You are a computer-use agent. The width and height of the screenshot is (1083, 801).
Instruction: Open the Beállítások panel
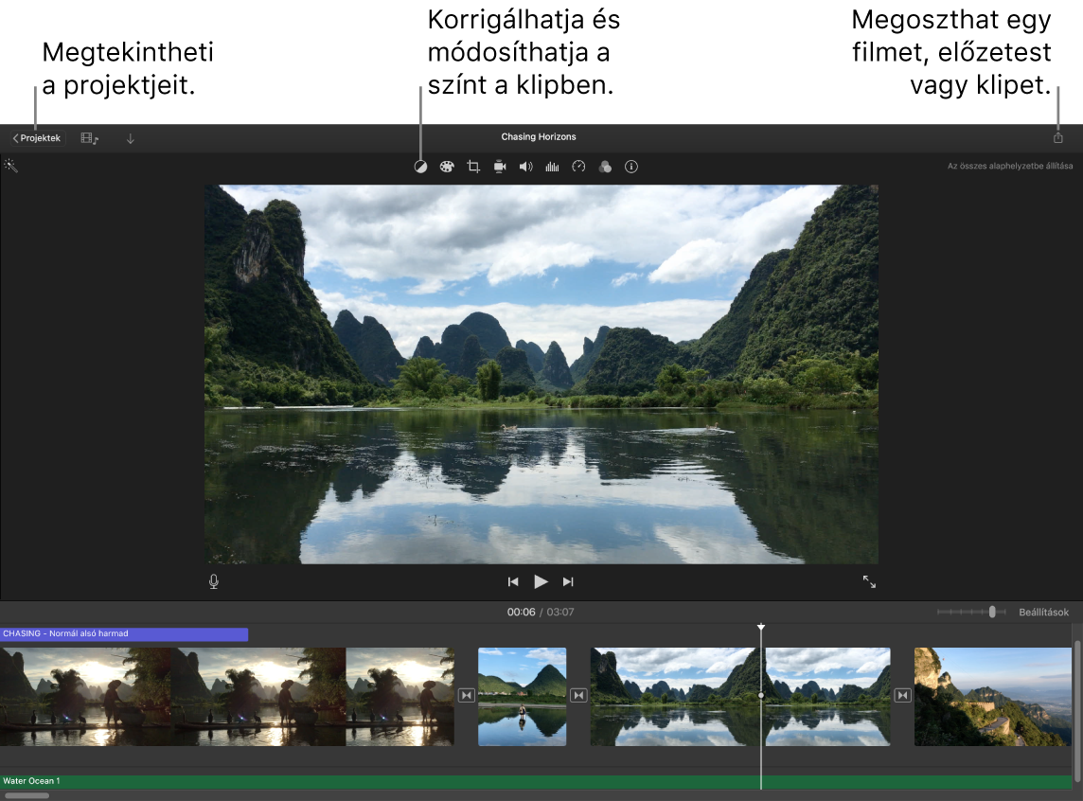tap(1043, 612)
